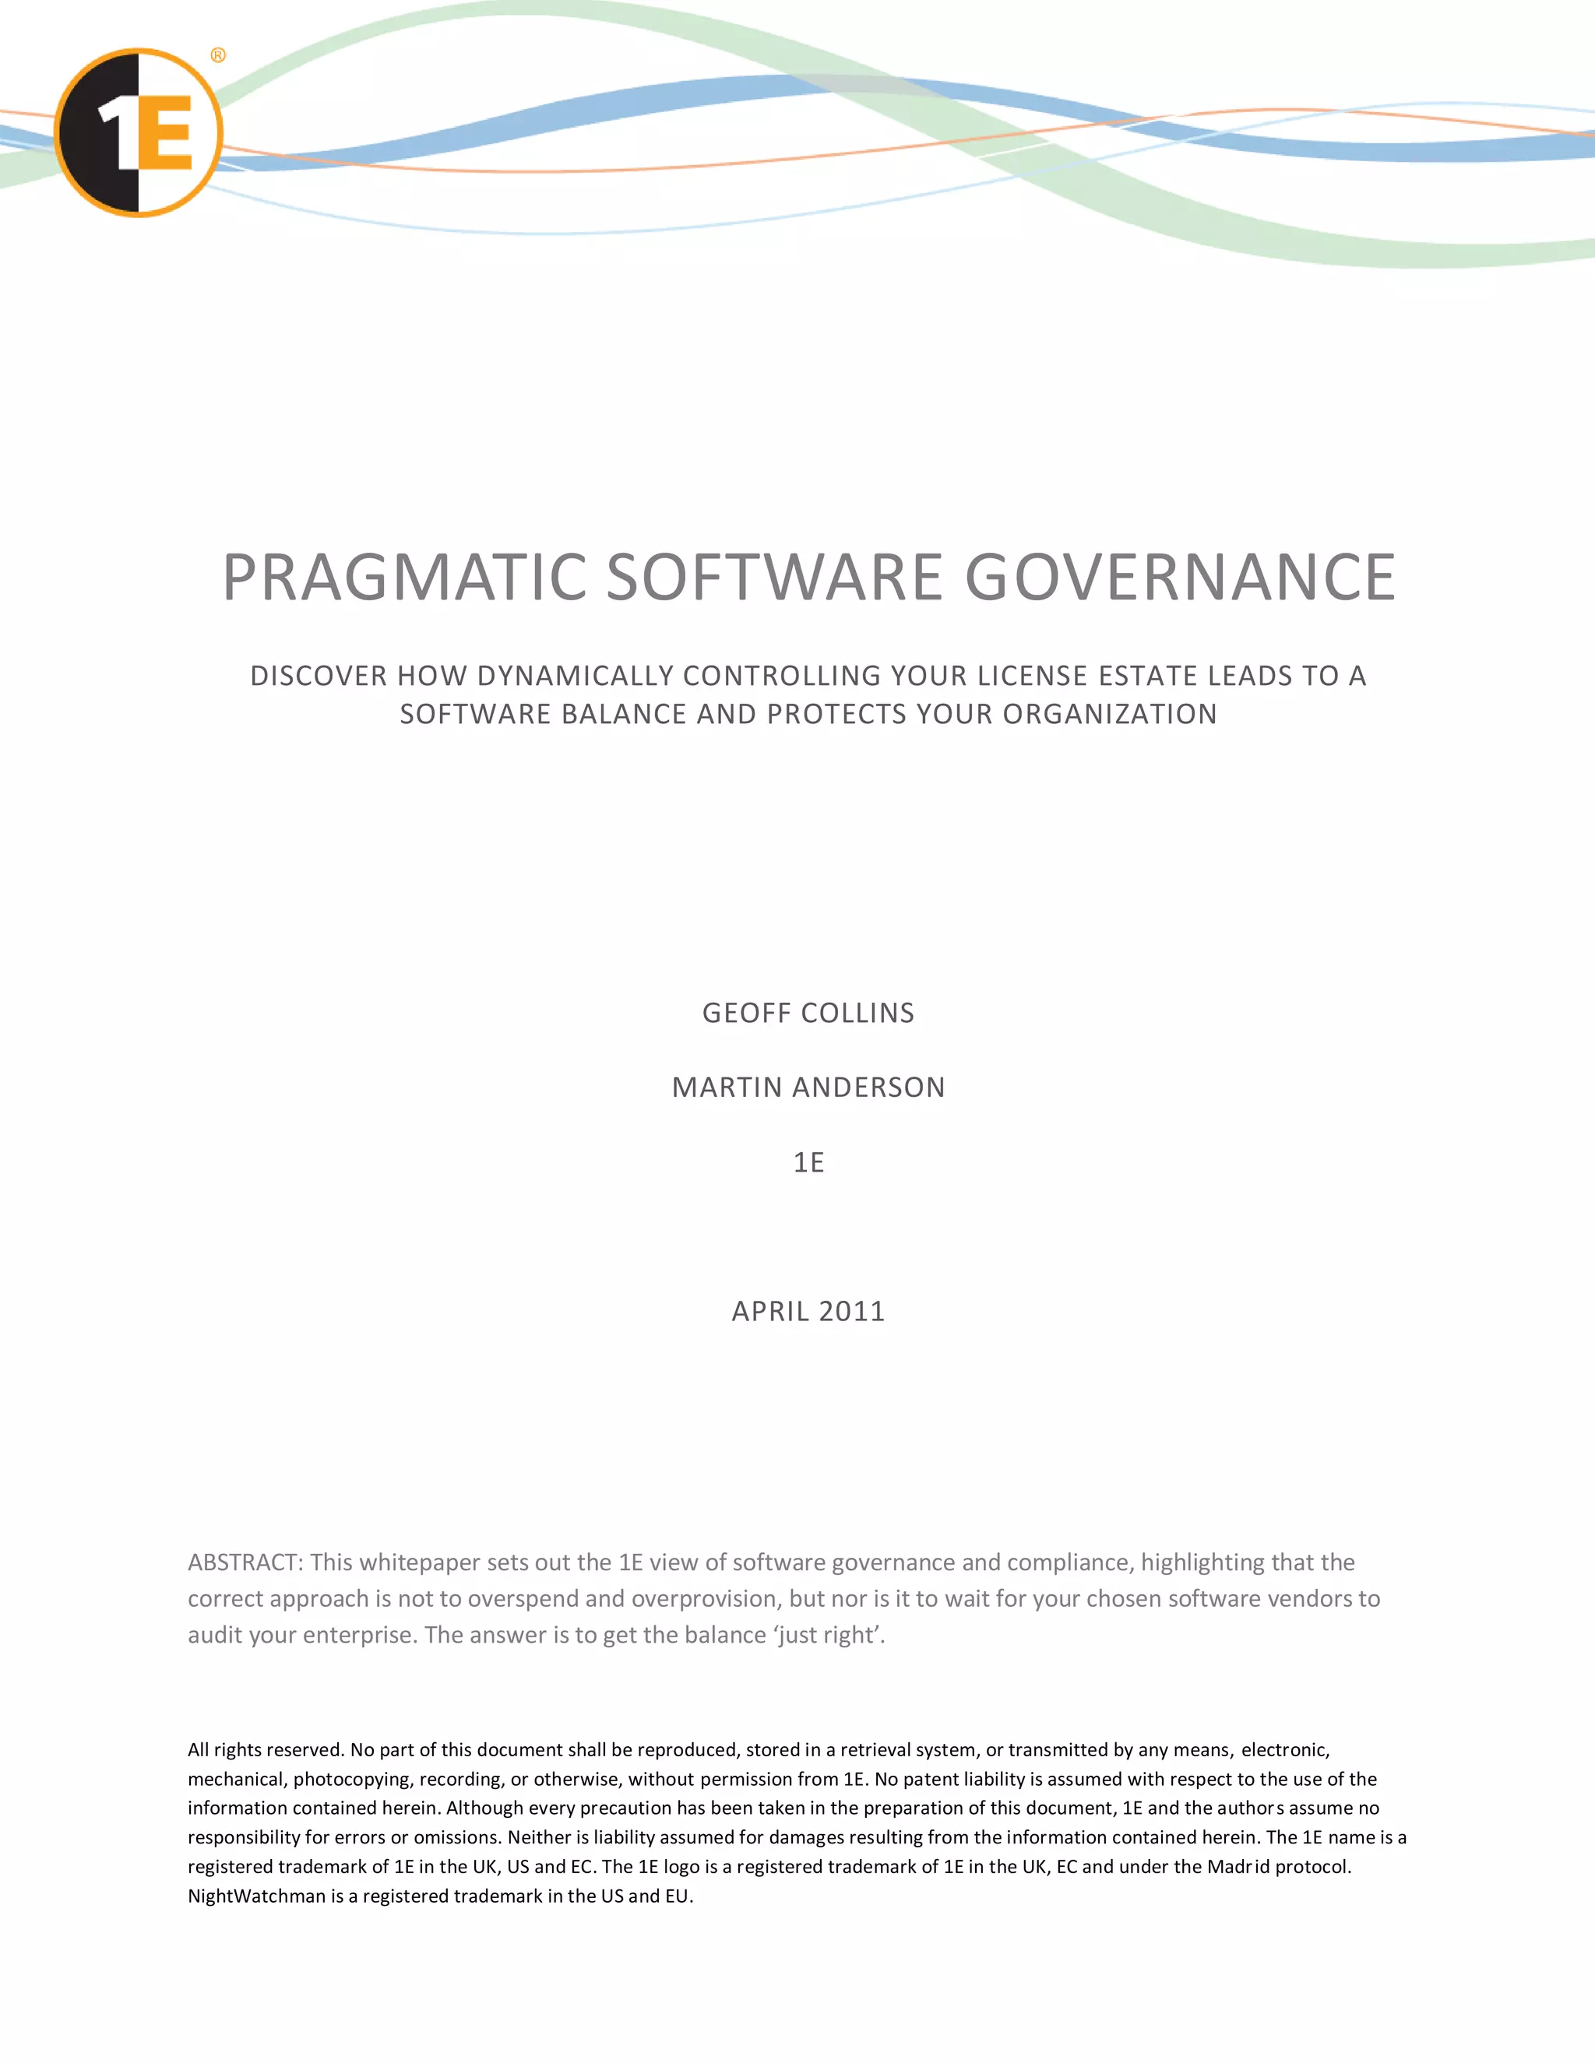Select subtitle line starting SOFTWARE BALANCE

[x=808, y=714]
